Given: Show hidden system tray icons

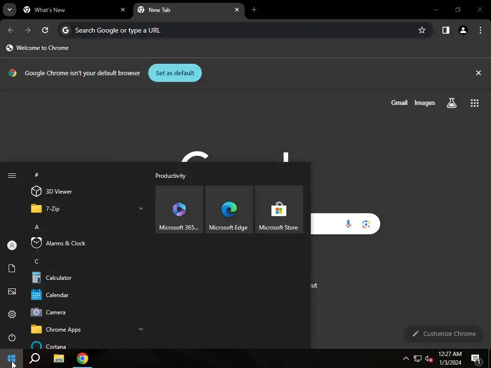Looking at the screenshot, I should 406,358.
